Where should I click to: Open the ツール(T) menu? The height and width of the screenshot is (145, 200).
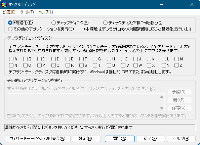pos(27,12)
